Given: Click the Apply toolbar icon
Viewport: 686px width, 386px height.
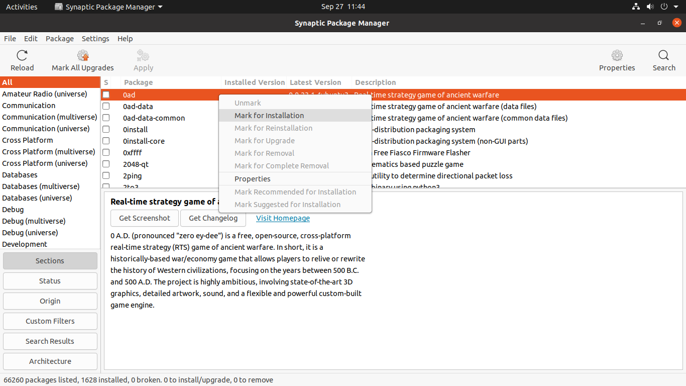Looking at the screenshot, I should click(143, 55).
